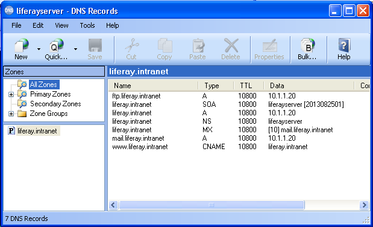Click horizontal scrollbar left arrow

click(x=113, y=205)
